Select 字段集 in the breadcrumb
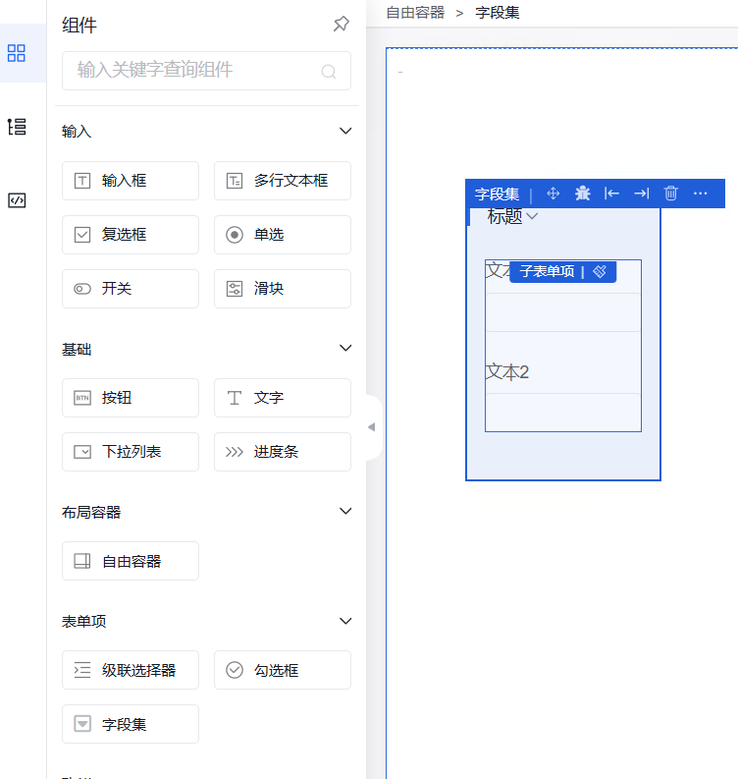The image size is (738, 779). pos(497,13)
